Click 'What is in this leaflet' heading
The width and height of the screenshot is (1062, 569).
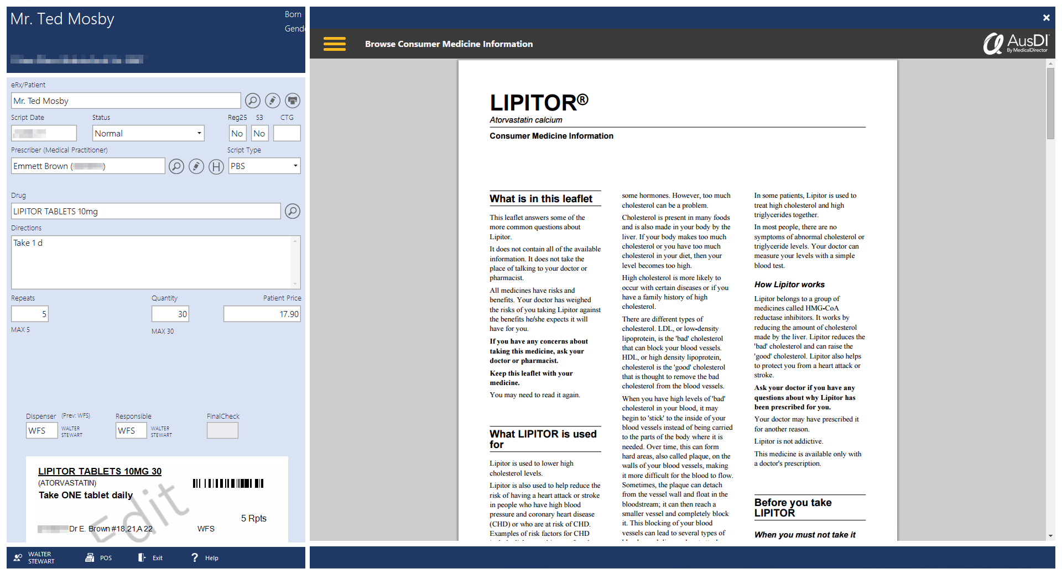point(541,199)
